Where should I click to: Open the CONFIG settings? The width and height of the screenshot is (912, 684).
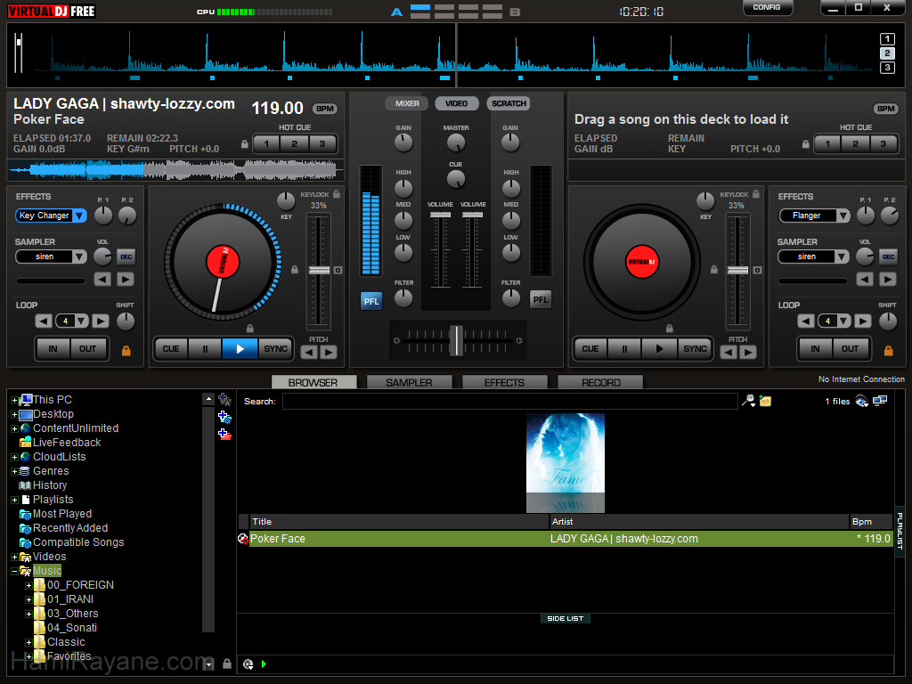[x=767, y=7]
